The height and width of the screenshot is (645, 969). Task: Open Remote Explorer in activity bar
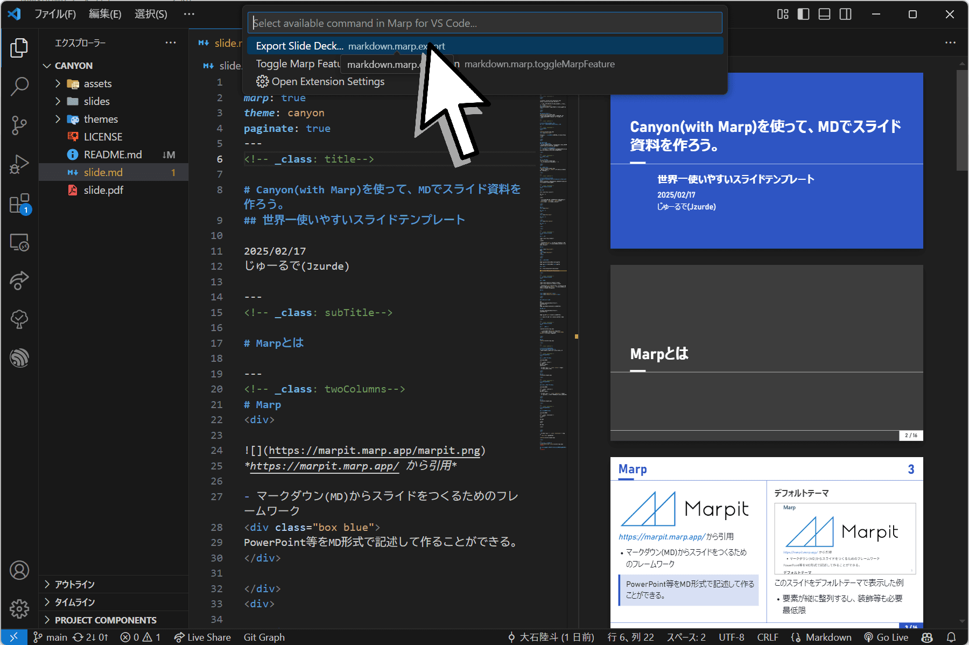[x=19, y=243]
